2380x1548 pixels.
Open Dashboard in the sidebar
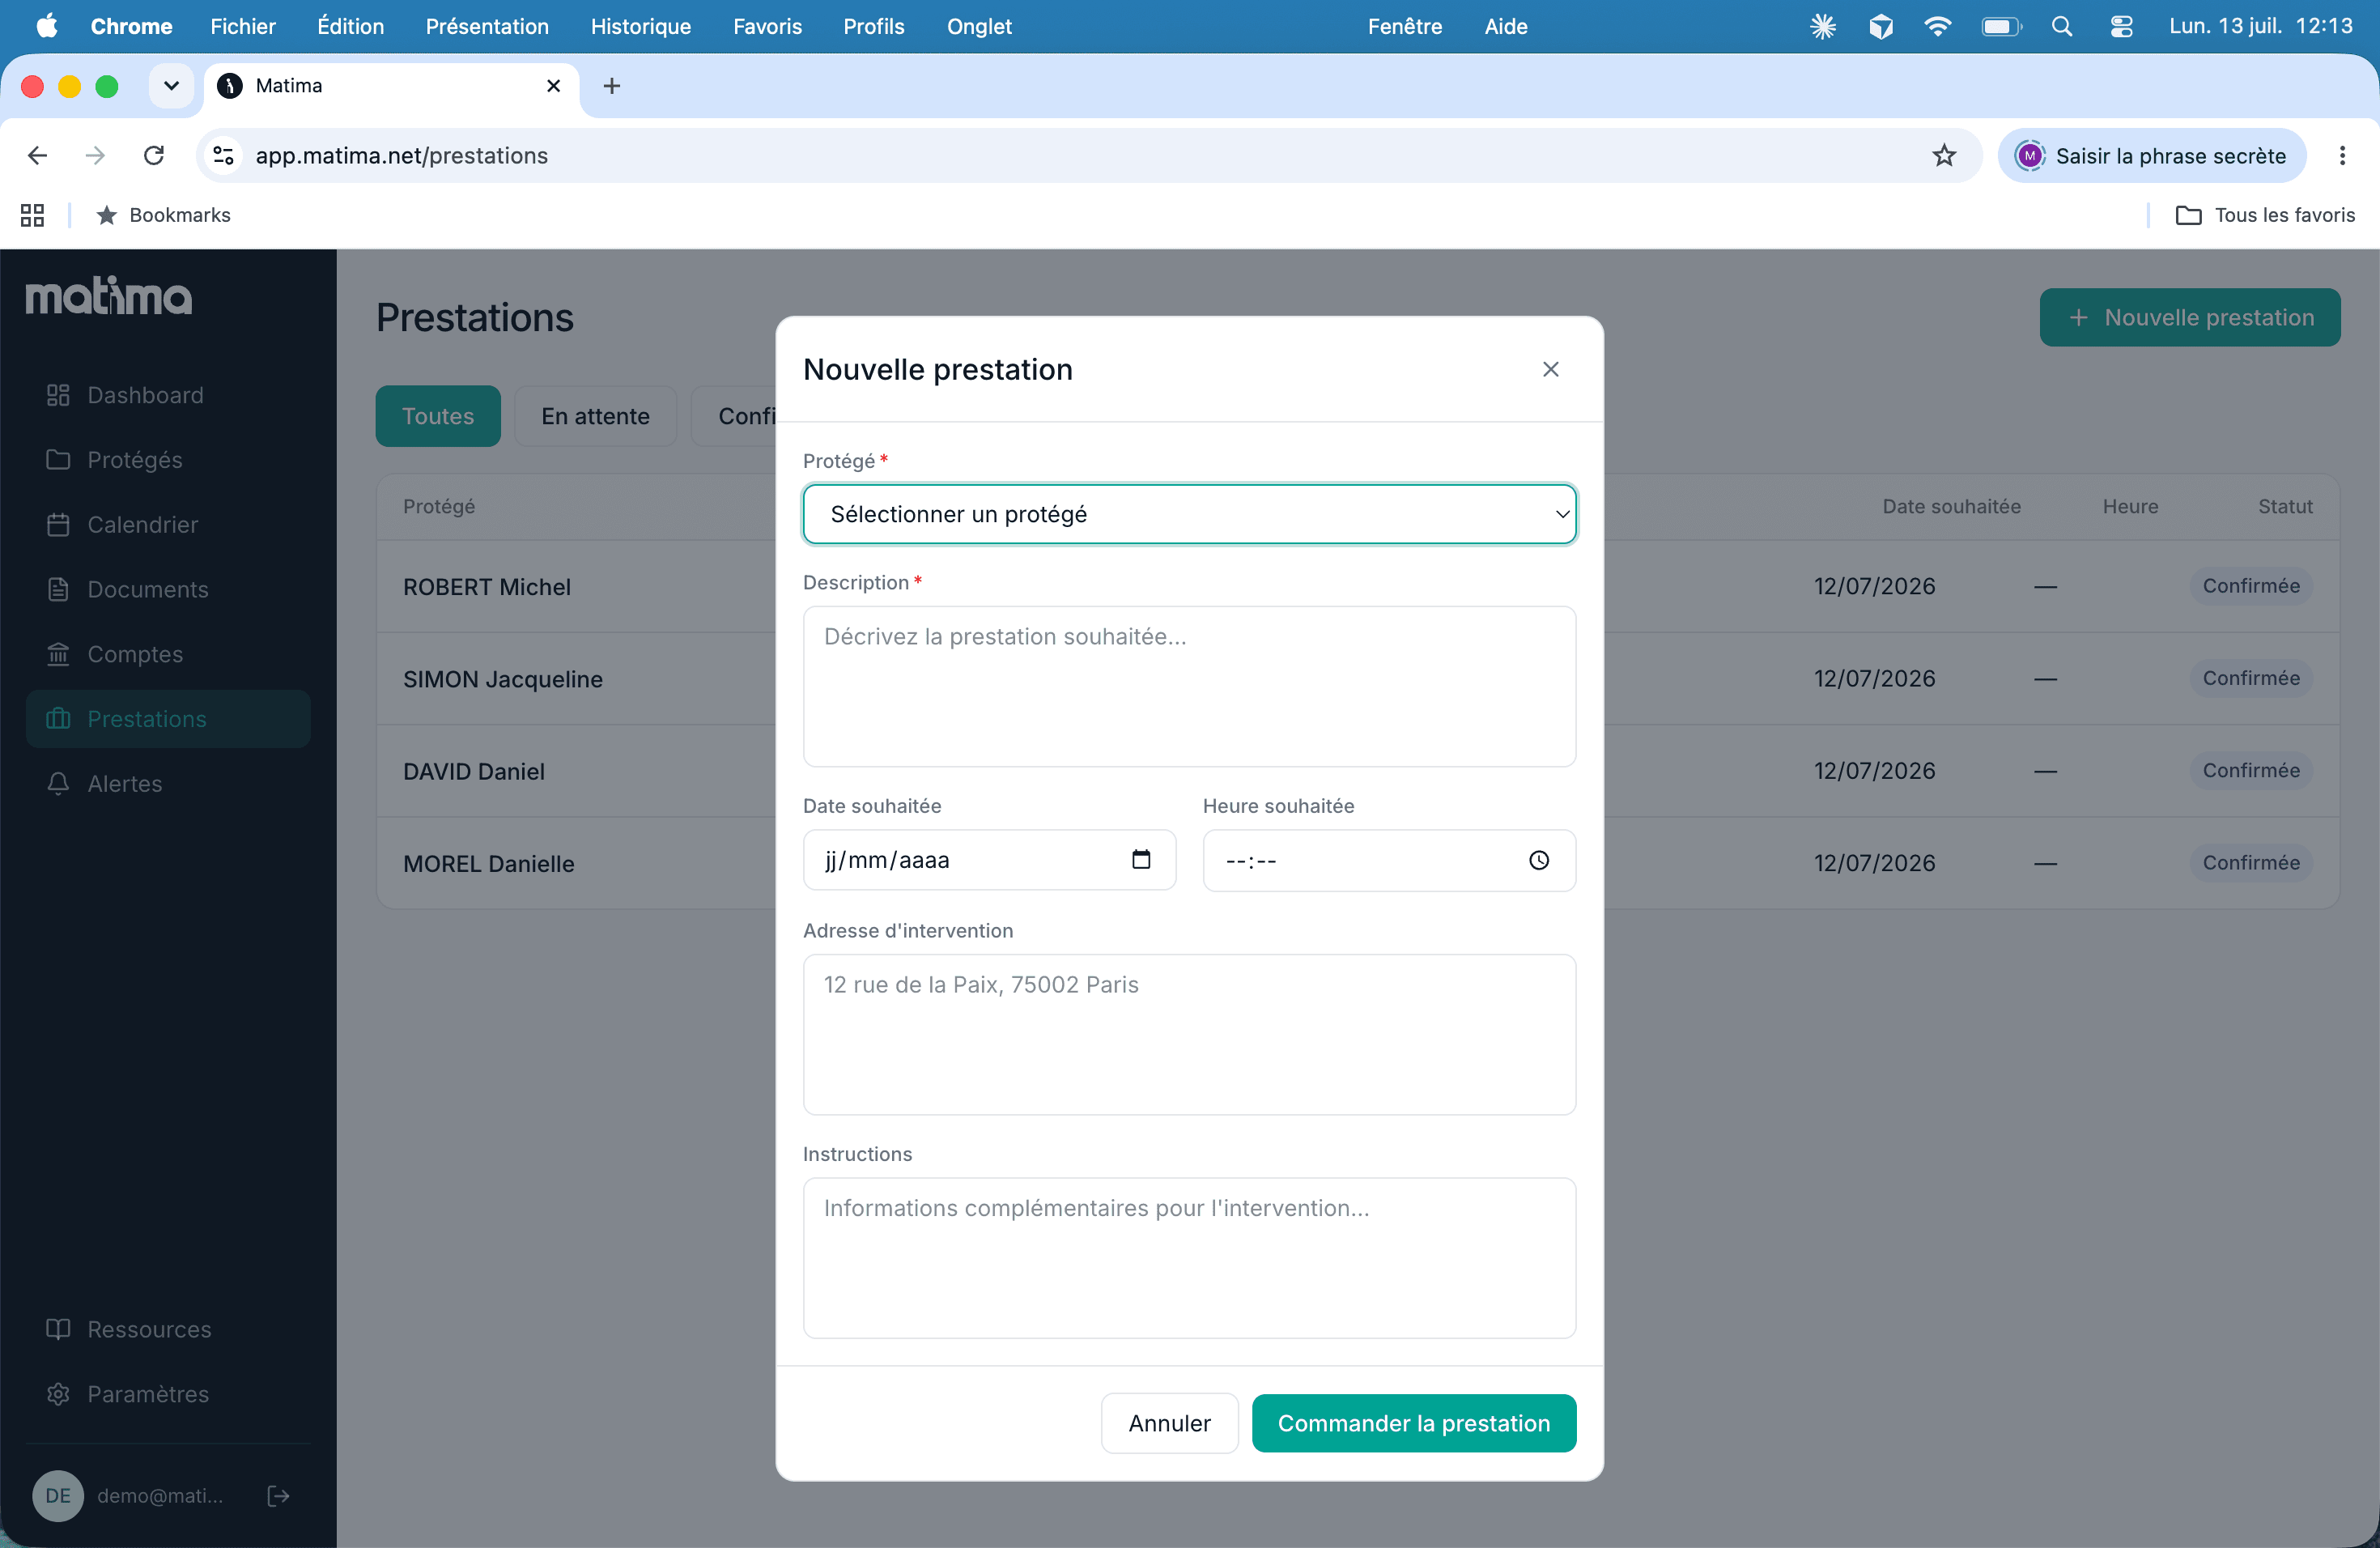[x=168, y=395]
